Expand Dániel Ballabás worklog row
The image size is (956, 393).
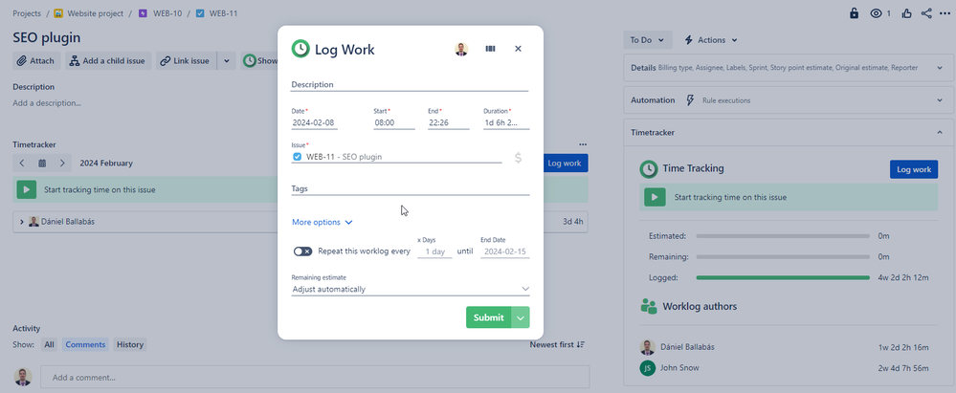tap(22, 222)
